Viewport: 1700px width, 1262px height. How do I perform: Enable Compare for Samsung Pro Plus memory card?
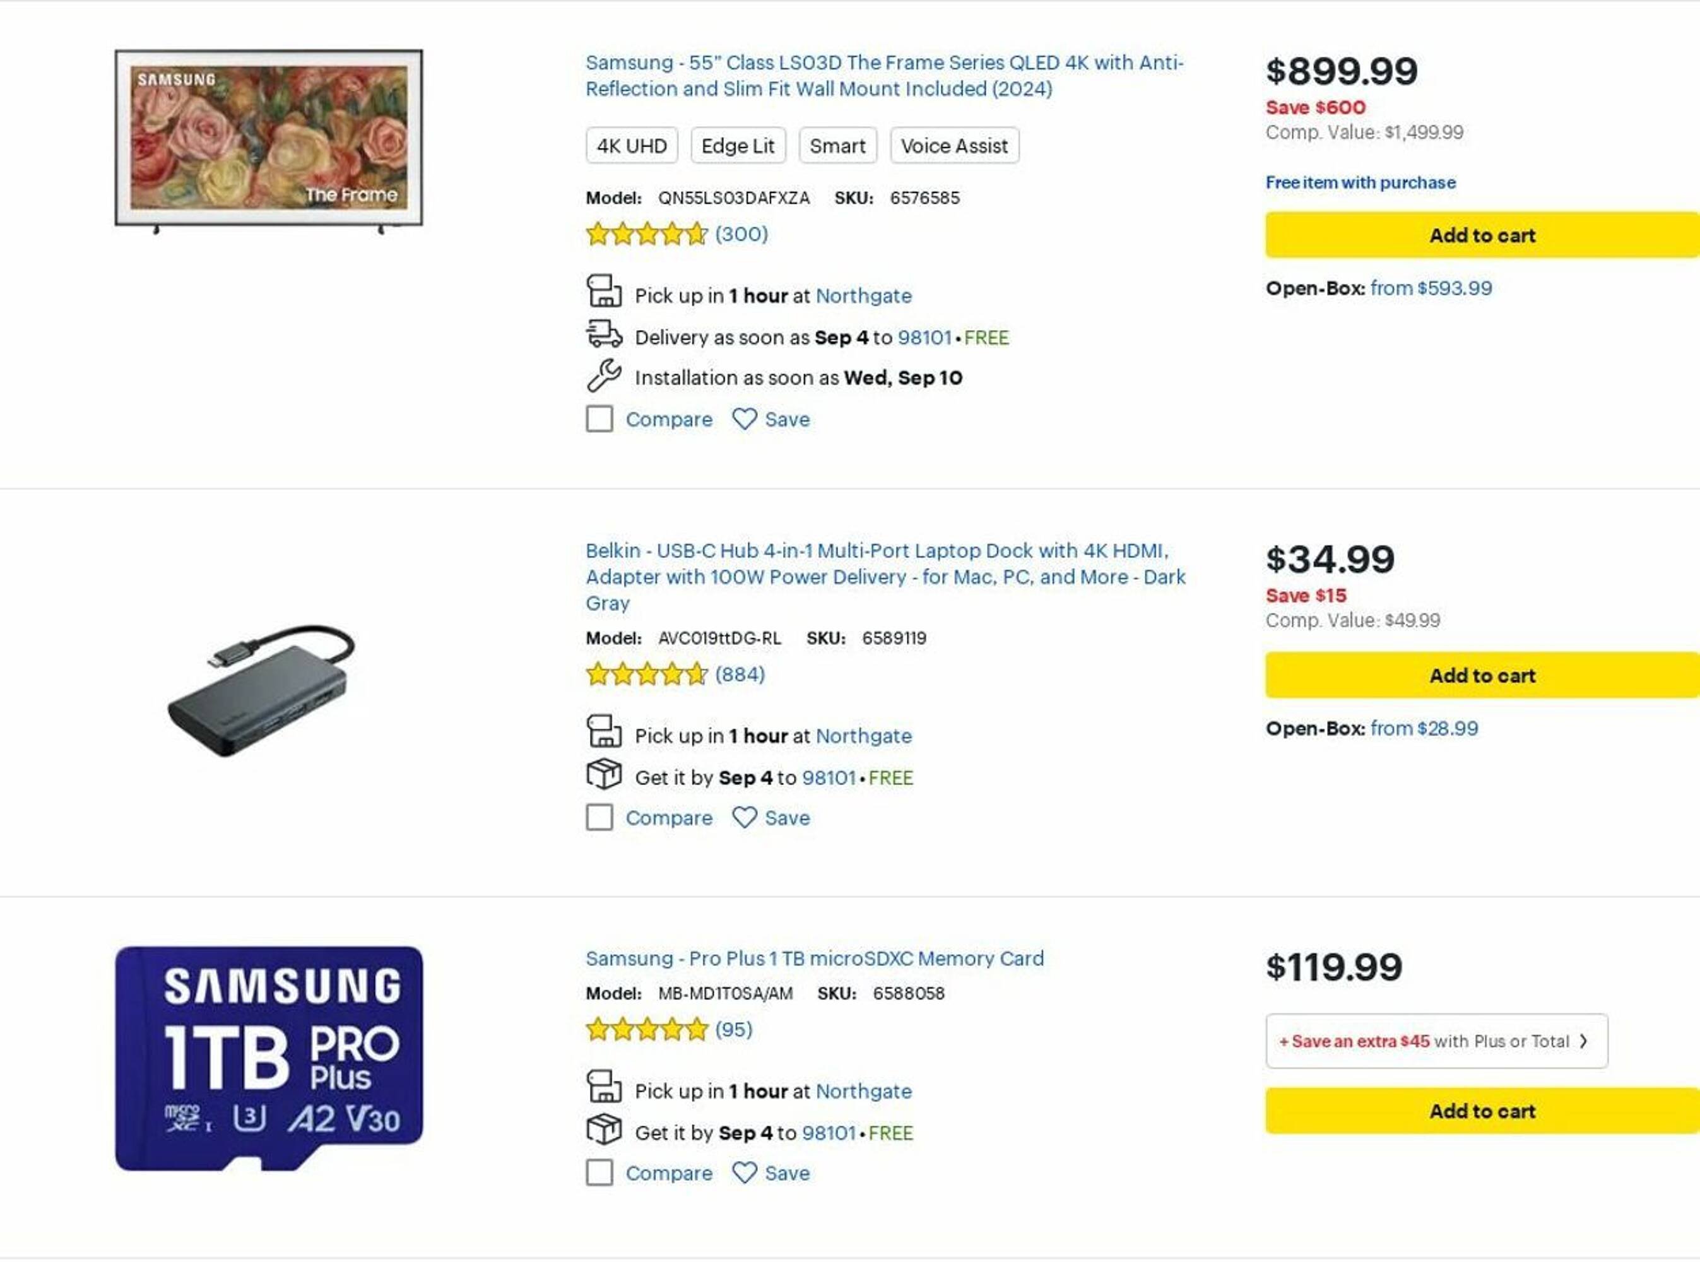pos(599,1172)
